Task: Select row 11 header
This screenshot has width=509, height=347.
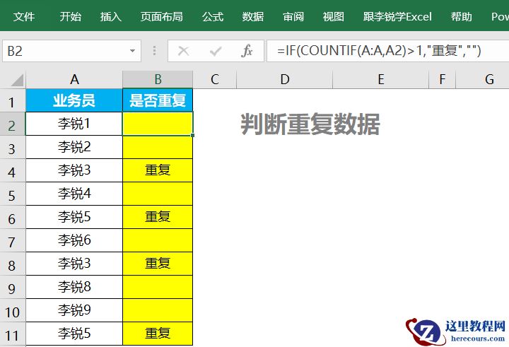Action: (12, 334)
